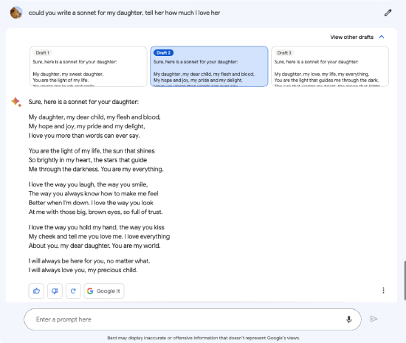Click the user profile avatar
Image resolution: width=406 pixels, height=343 pixels.
point(16,13)
